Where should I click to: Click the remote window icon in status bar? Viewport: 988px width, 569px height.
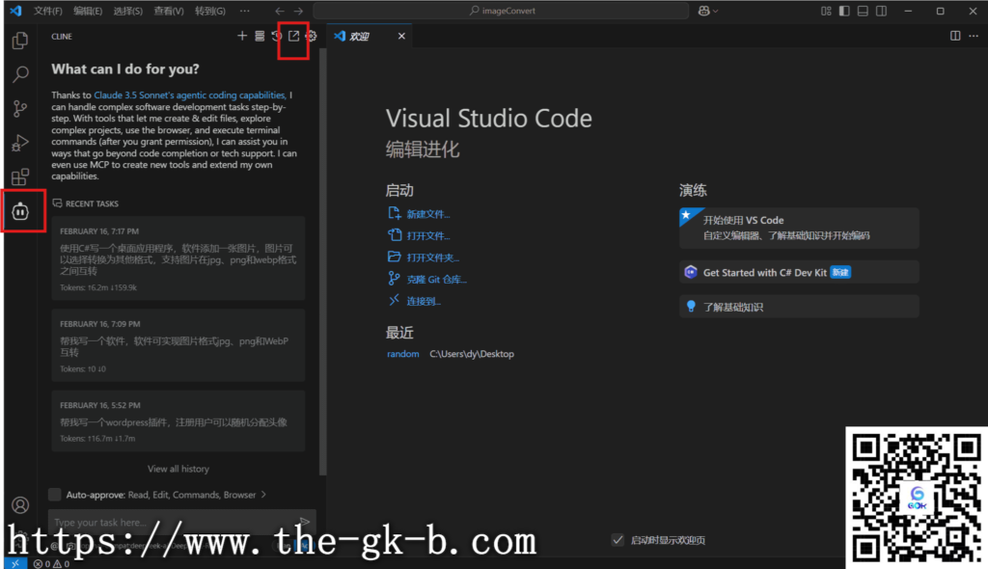click(x=15, y=563)
